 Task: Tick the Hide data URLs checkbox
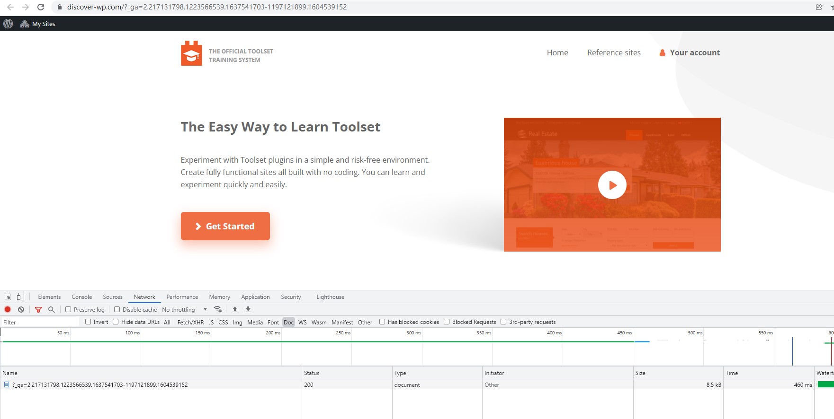pos(116,322)
